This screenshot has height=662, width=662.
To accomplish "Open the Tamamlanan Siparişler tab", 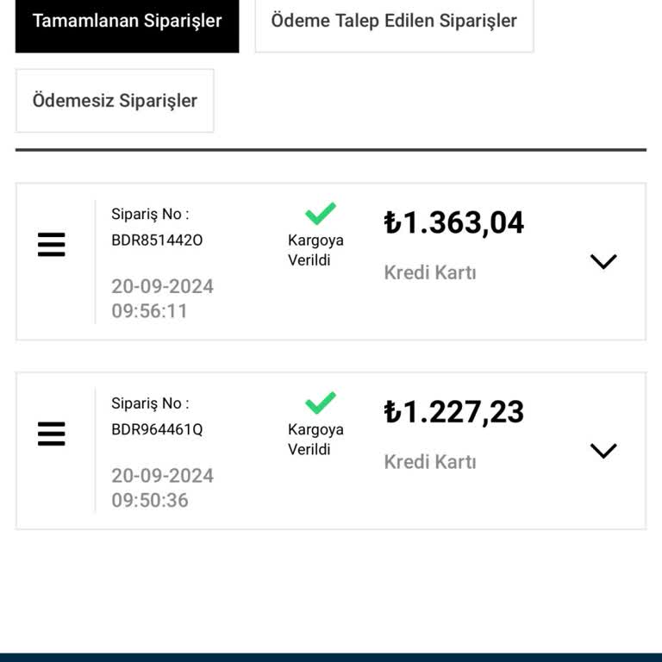I will (x=127, y=21).
